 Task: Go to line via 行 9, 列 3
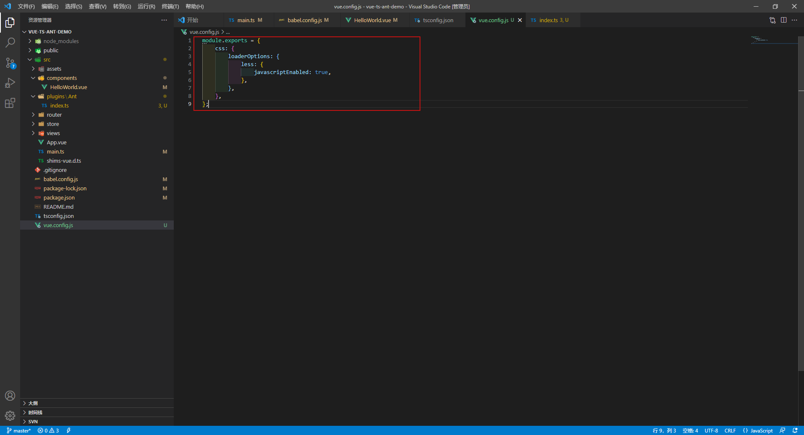tap(664, 430)
